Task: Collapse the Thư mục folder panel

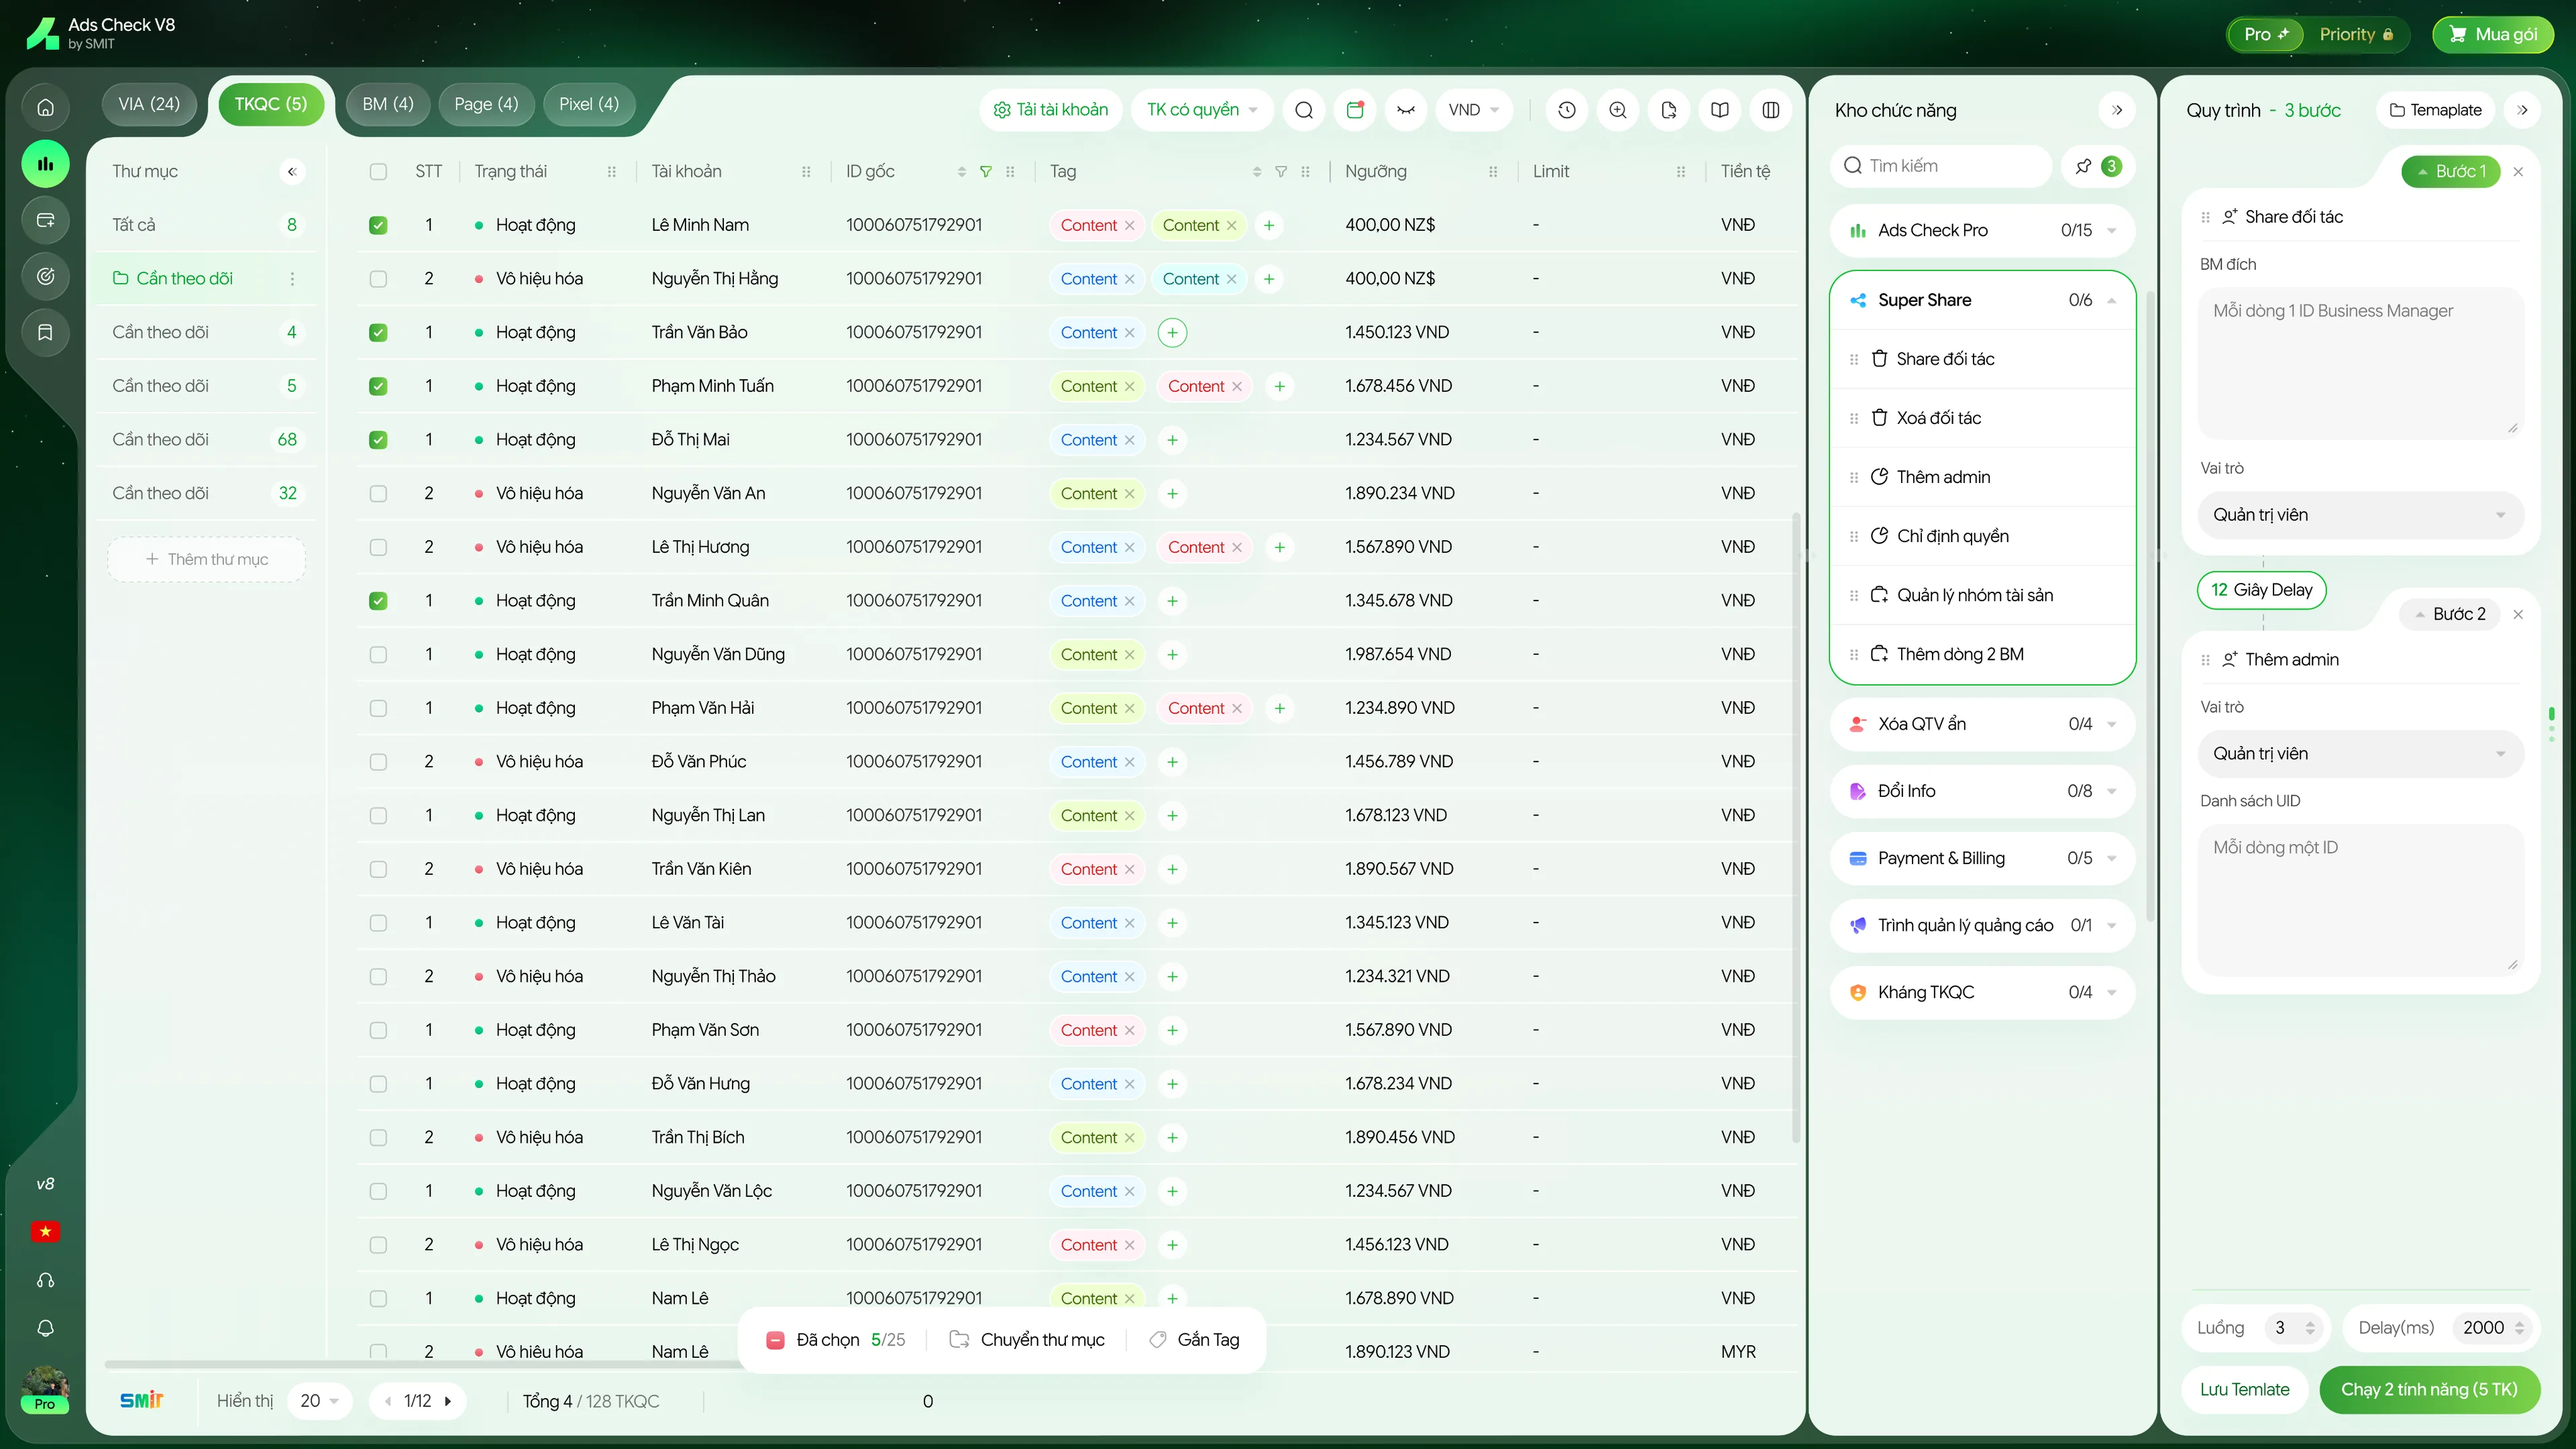Action: tap(292, 171)
